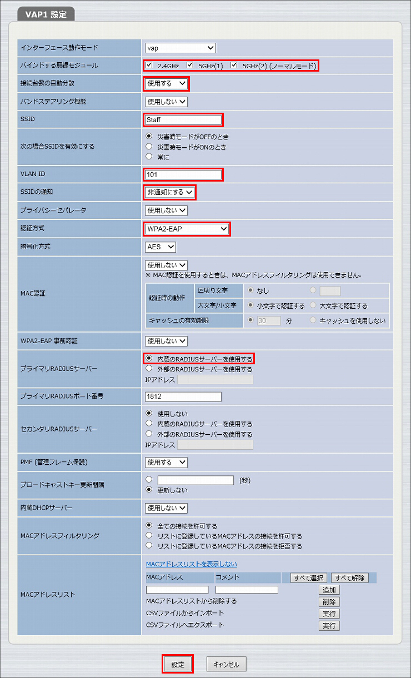Select 小文字で認証する radio option
Screen dimensions: 411x678
pos(251,305)
